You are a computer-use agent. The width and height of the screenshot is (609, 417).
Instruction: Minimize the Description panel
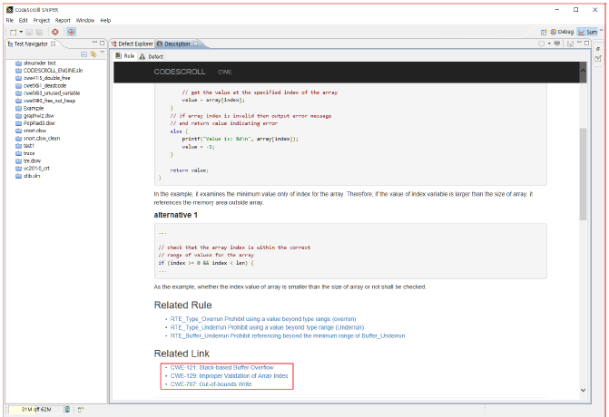[579, 43]
